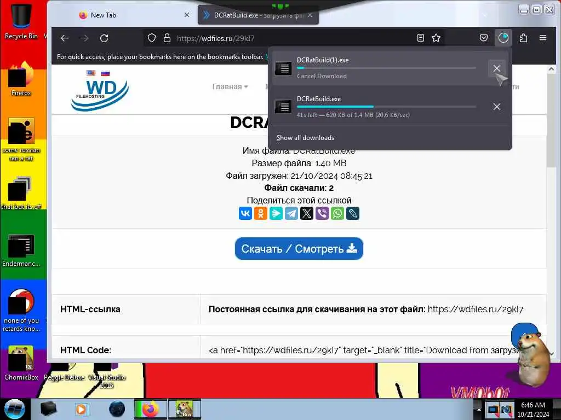Share link via WhatsApp icon

click(337, 214)
